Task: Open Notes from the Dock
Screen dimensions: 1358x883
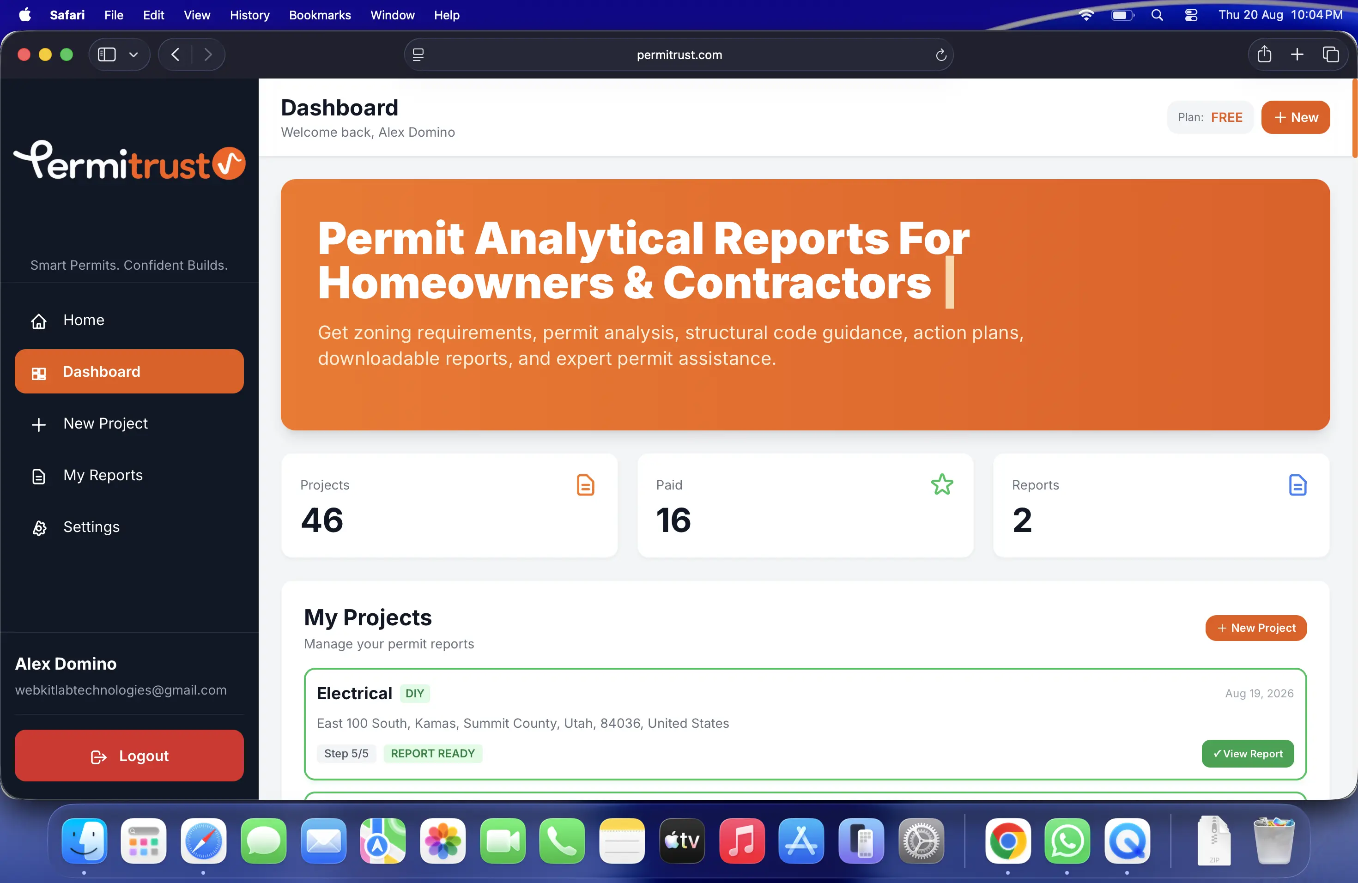Action: click(x=622, y=841)
